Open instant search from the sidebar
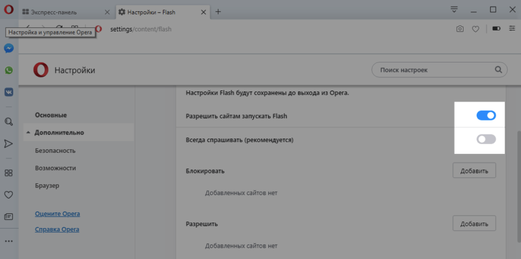The image size is (521, 259). click(x=9, y=122)
